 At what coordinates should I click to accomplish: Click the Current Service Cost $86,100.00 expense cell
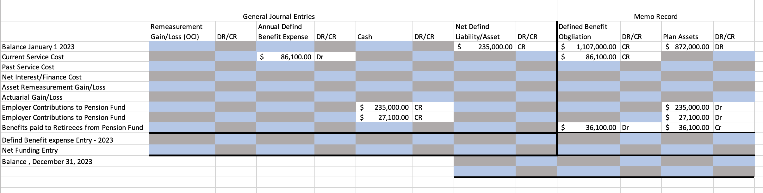coord(285,57)
